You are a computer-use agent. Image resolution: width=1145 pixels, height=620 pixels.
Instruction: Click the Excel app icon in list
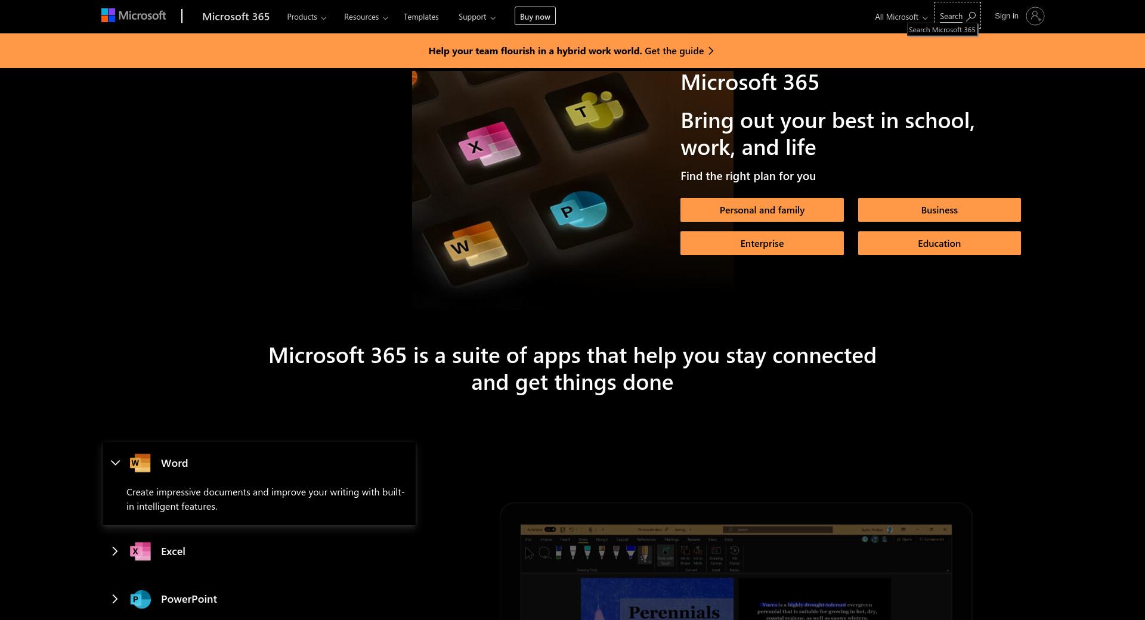(x=140, y=551)
